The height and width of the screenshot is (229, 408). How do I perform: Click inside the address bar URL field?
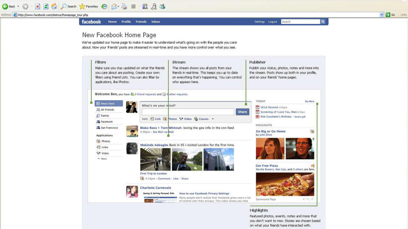(196, 15)
